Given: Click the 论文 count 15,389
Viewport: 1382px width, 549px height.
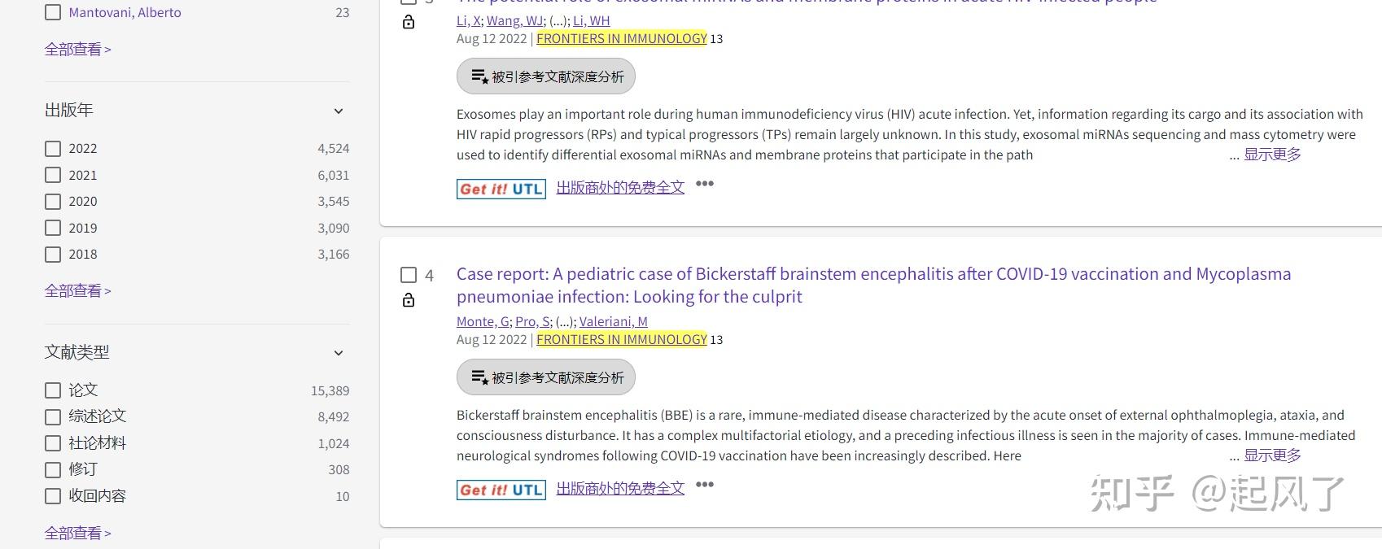Looking at the screenshot, I should 330,390.
